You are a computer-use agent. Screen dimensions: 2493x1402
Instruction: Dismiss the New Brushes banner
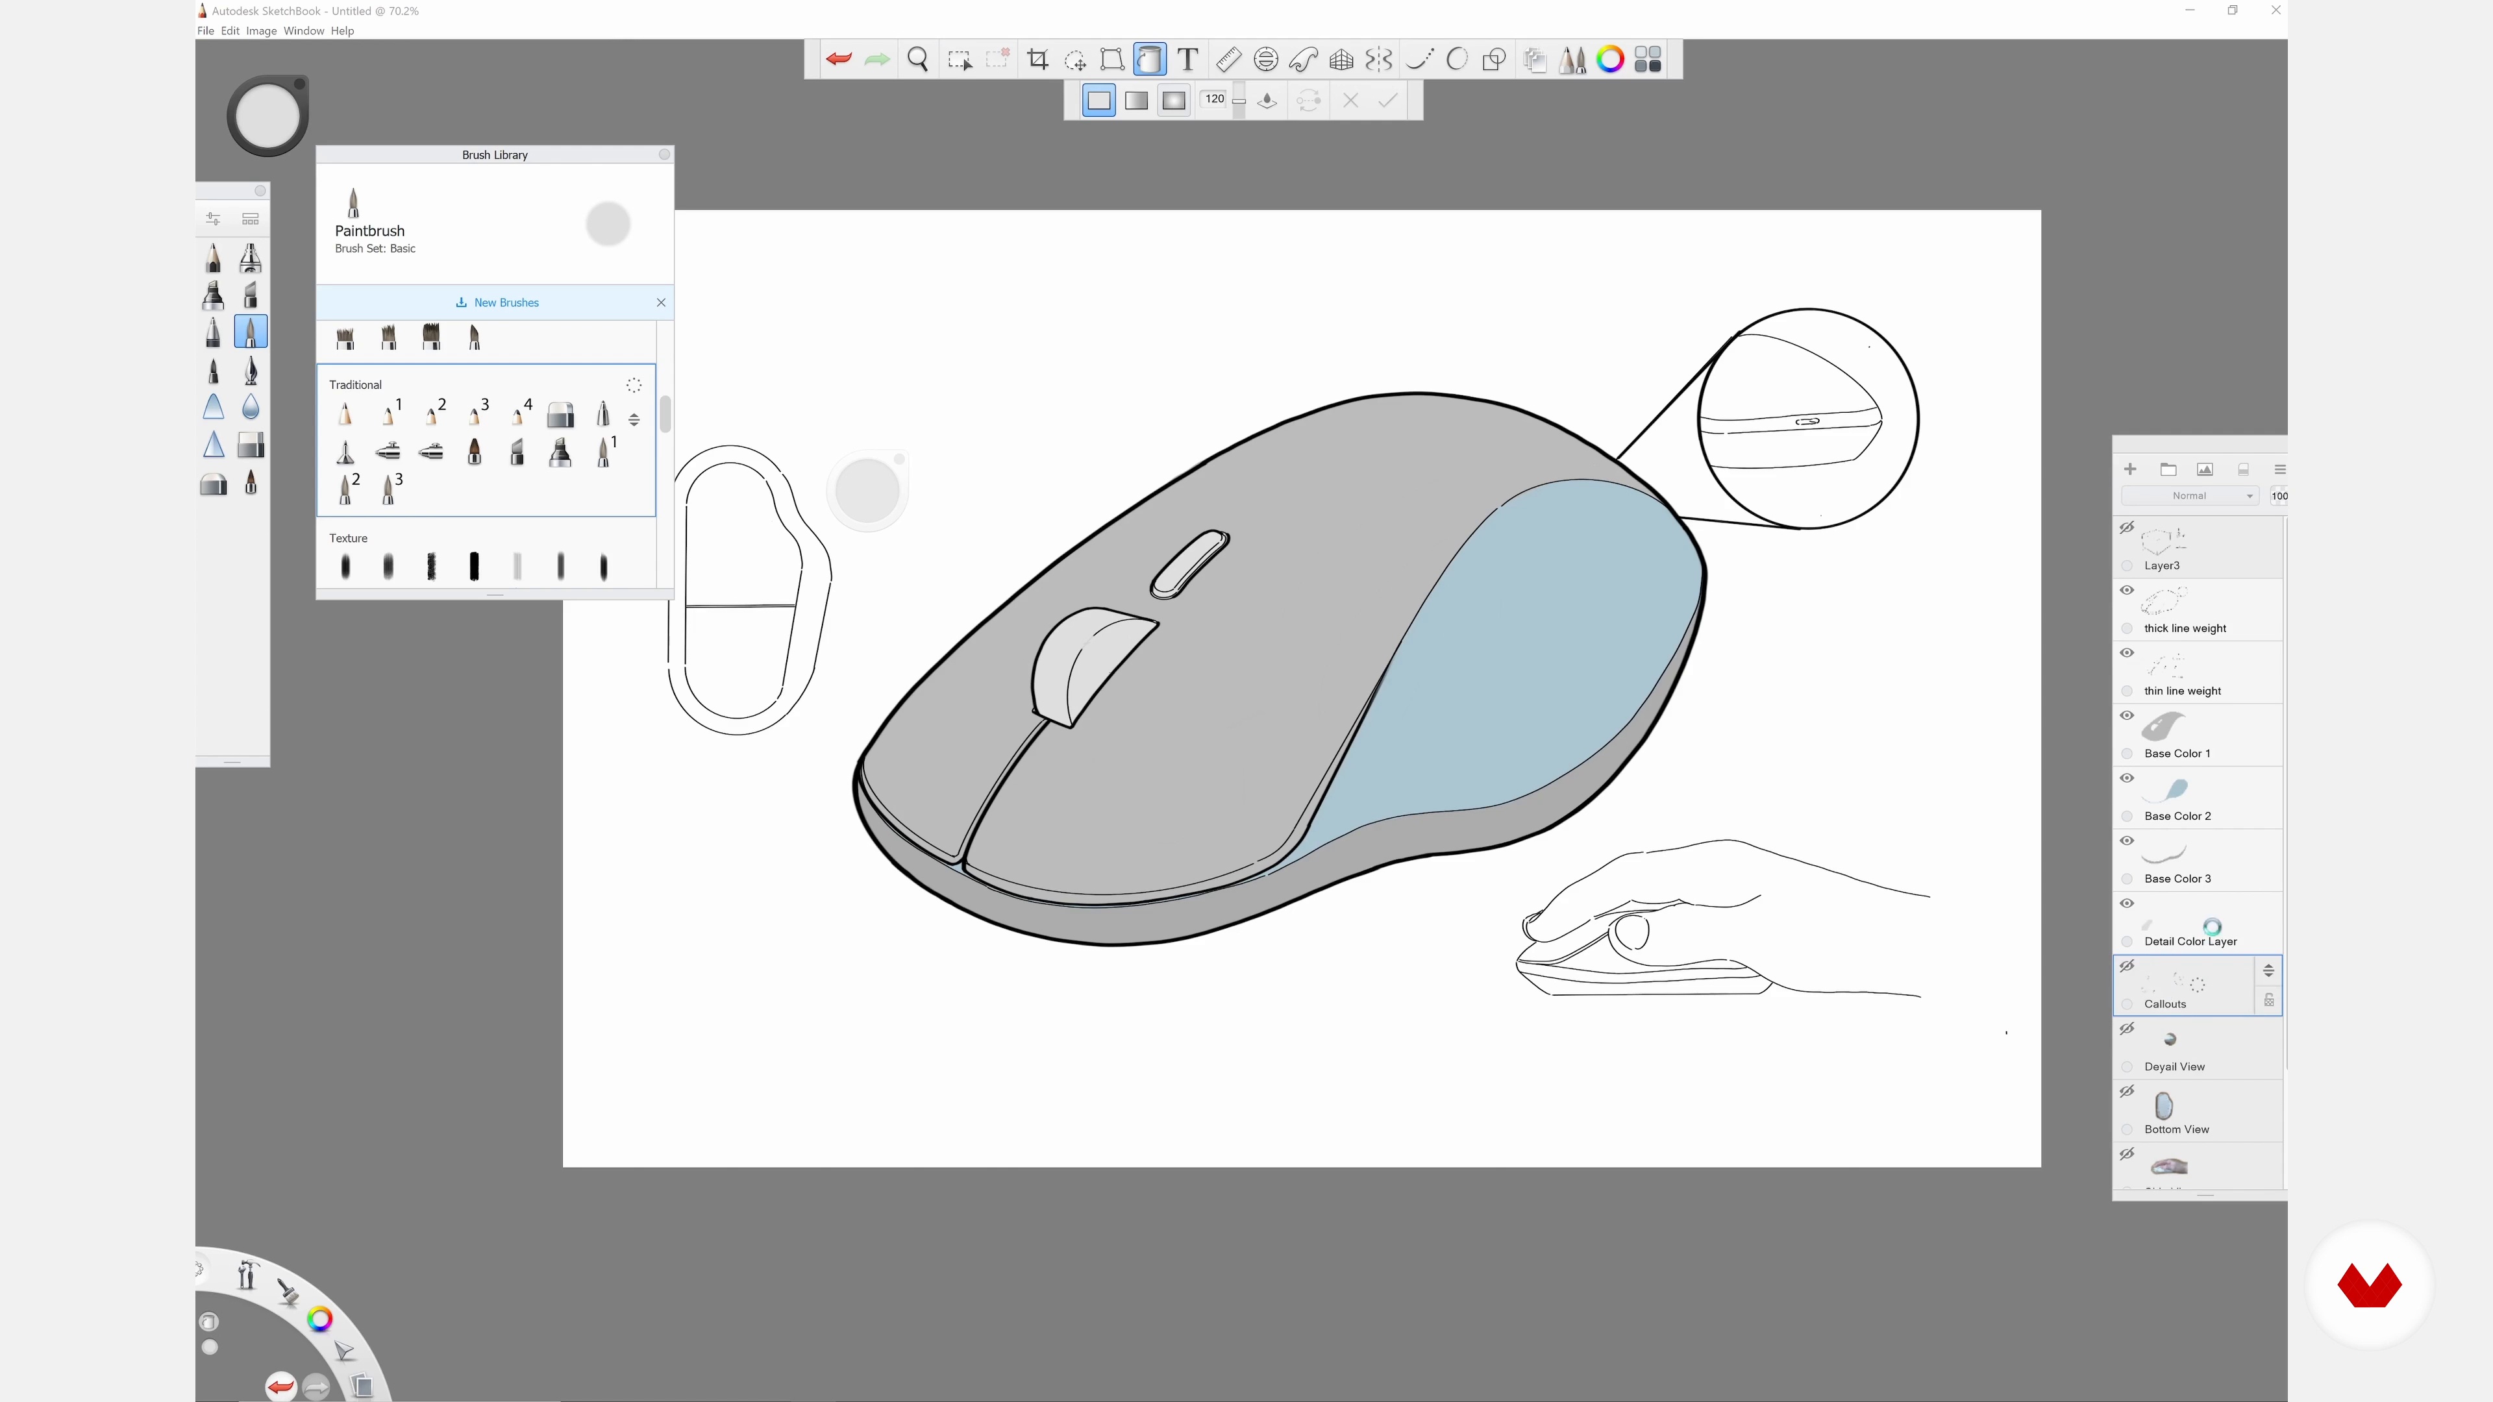tap(661, 303)
